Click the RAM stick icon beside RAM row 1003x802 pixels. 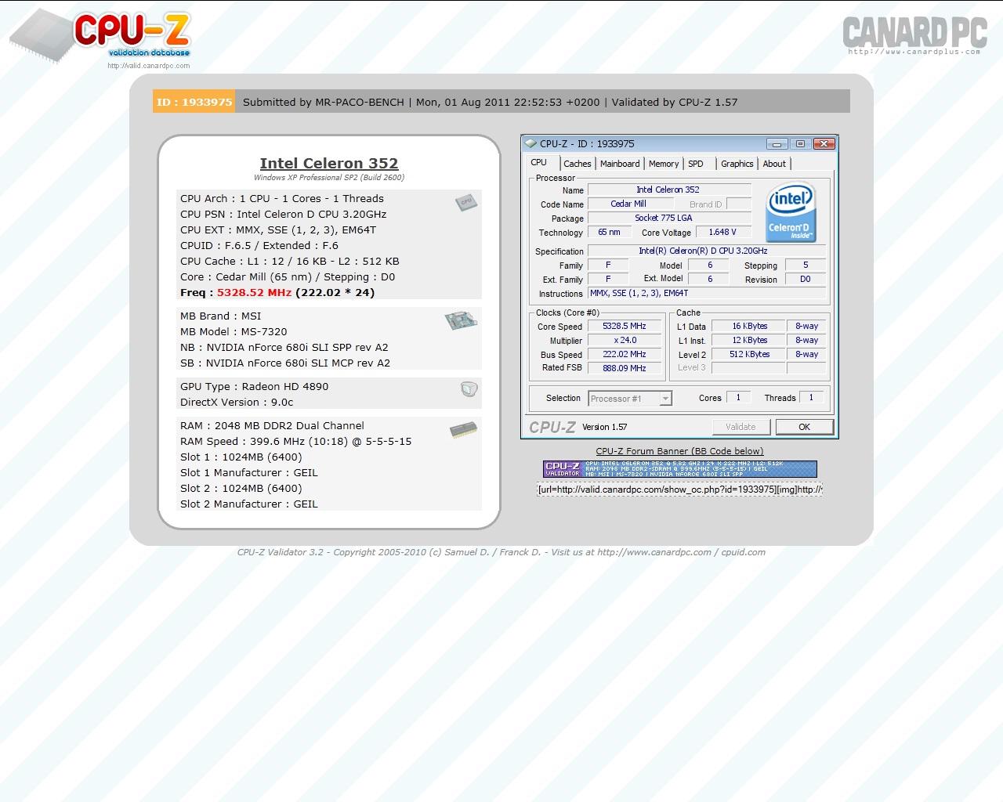pyautogui.click(x=463, y=430)
